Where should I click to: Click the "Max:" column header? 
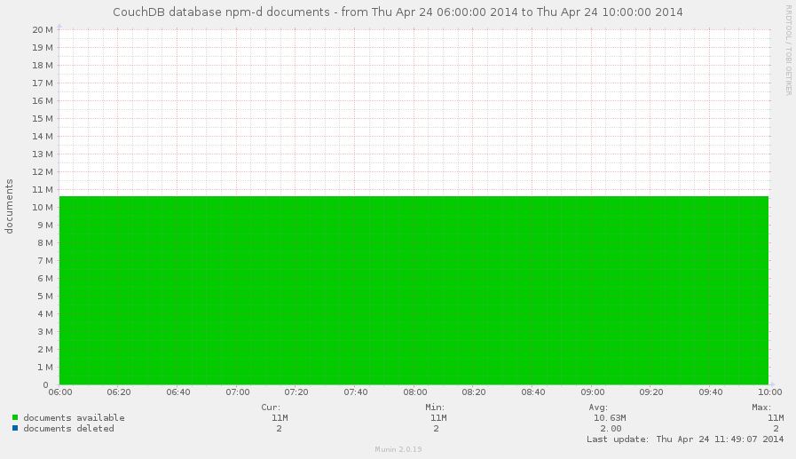point(762,408)
